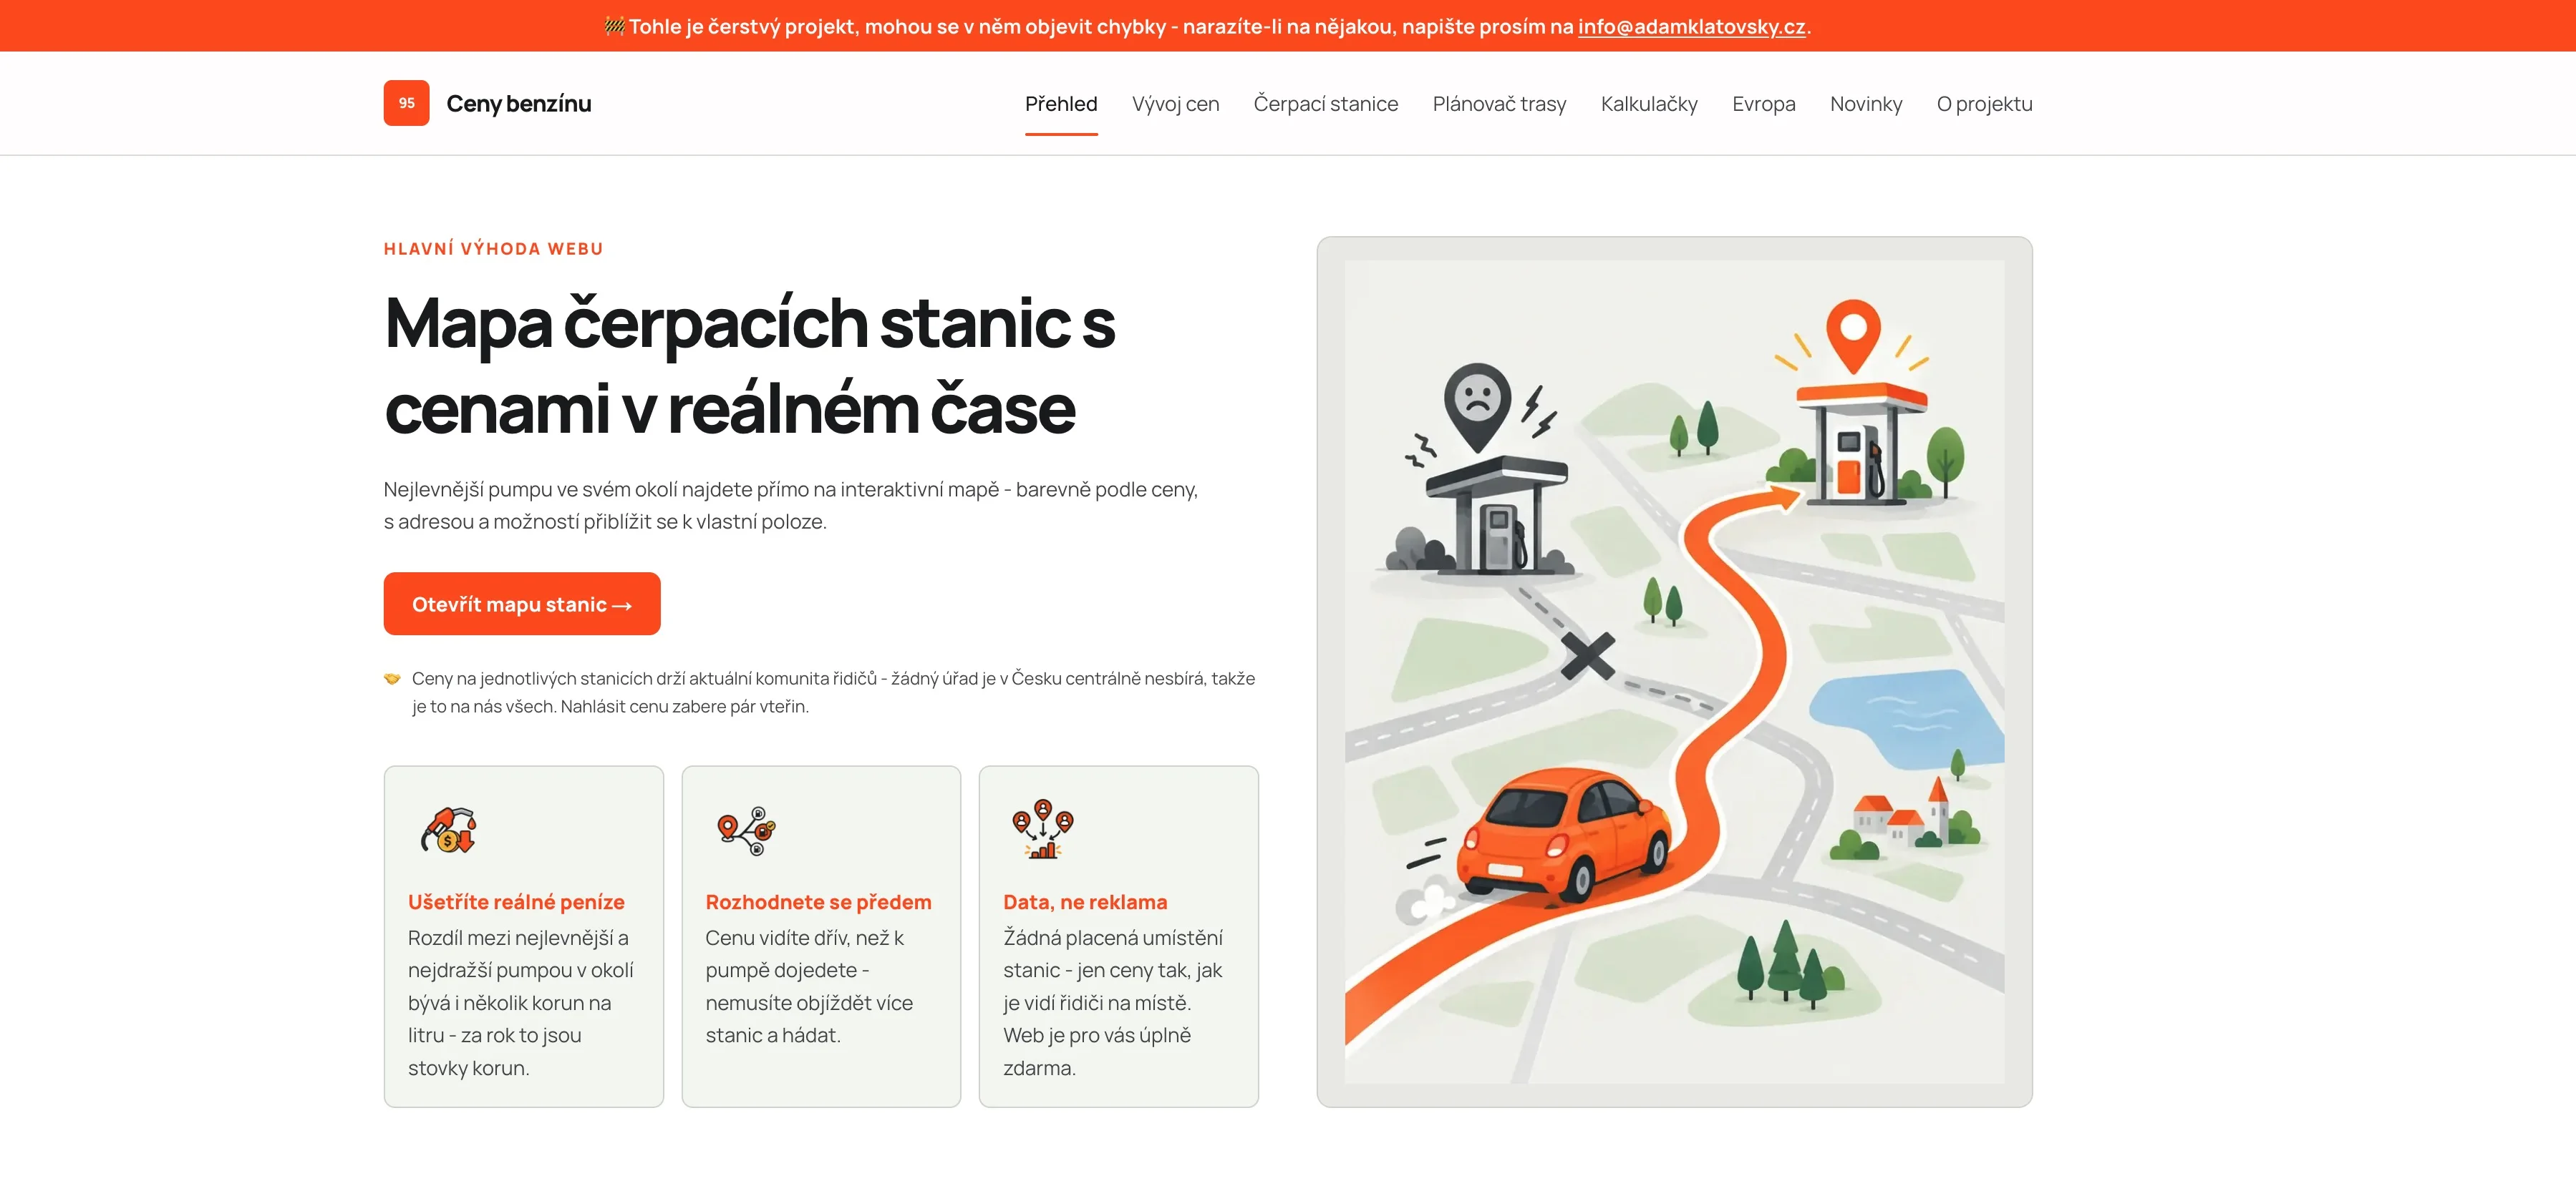Image resolution: width=2576 pixels, height=1186 pixels.
Task: Click the note starting Ceny na jednotlivých stanicích
Action: pos(833,692)
